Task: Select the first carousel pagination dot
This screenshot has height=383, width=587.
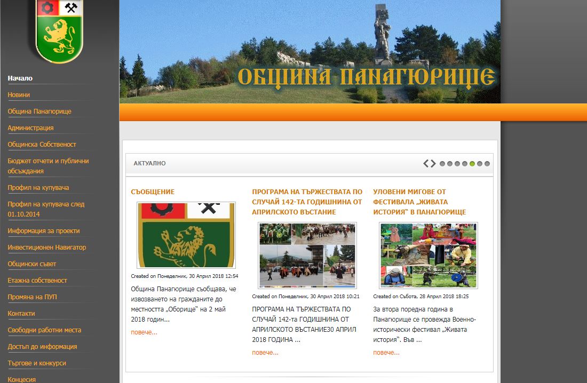Action: tap(442, 164)
